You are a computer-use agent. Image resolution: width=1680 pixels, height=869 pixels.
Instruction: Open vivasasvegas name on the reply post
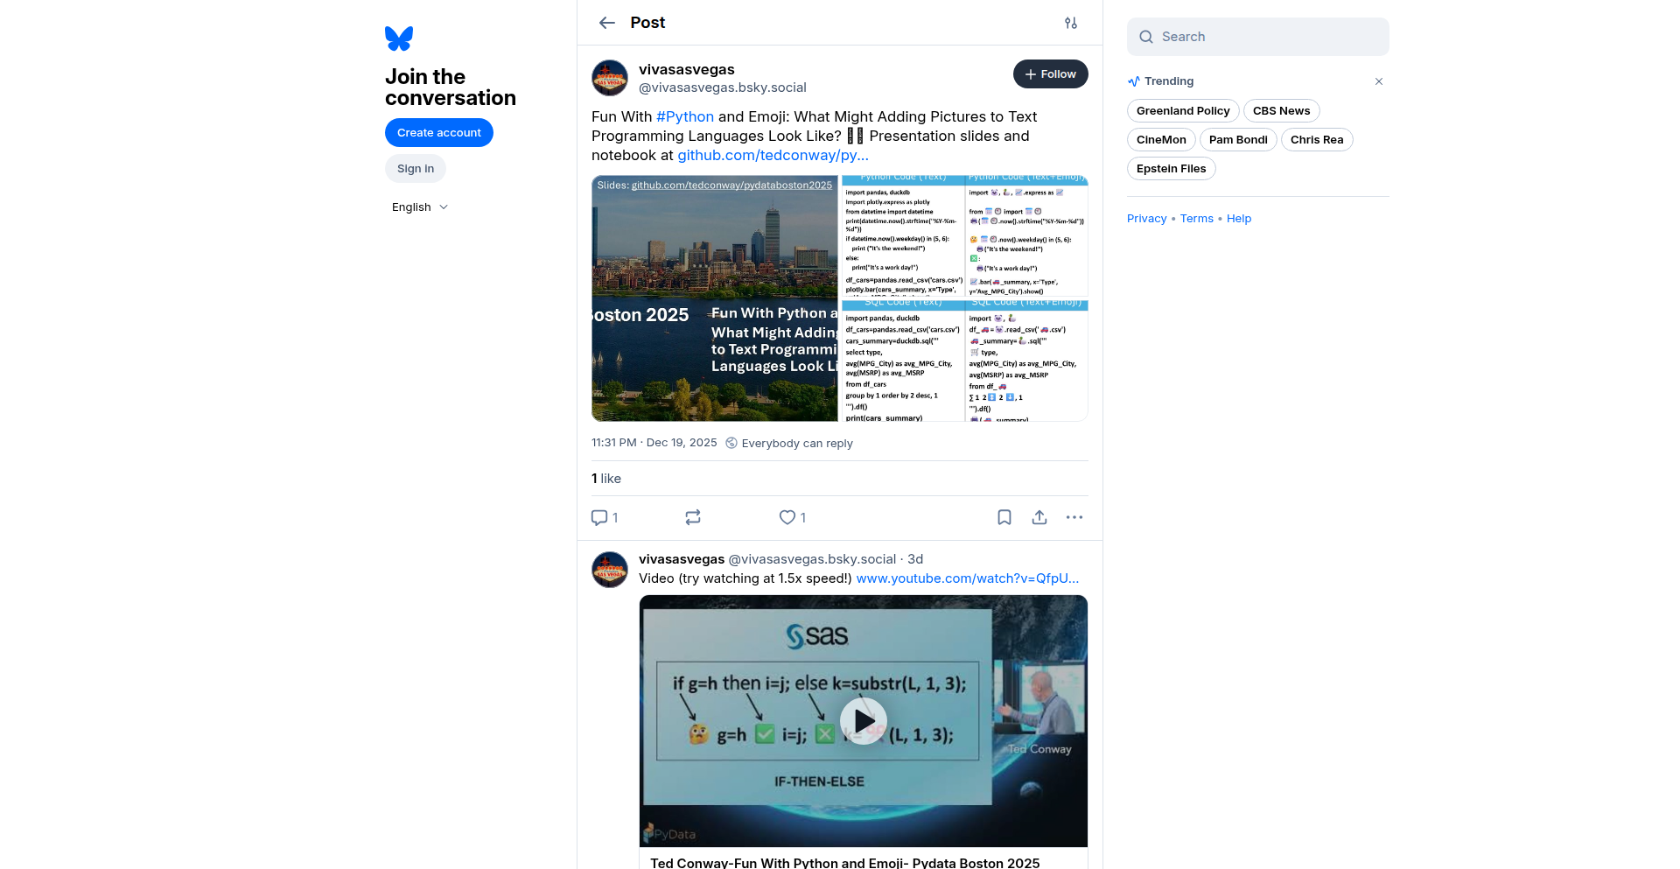pos(682,559)
